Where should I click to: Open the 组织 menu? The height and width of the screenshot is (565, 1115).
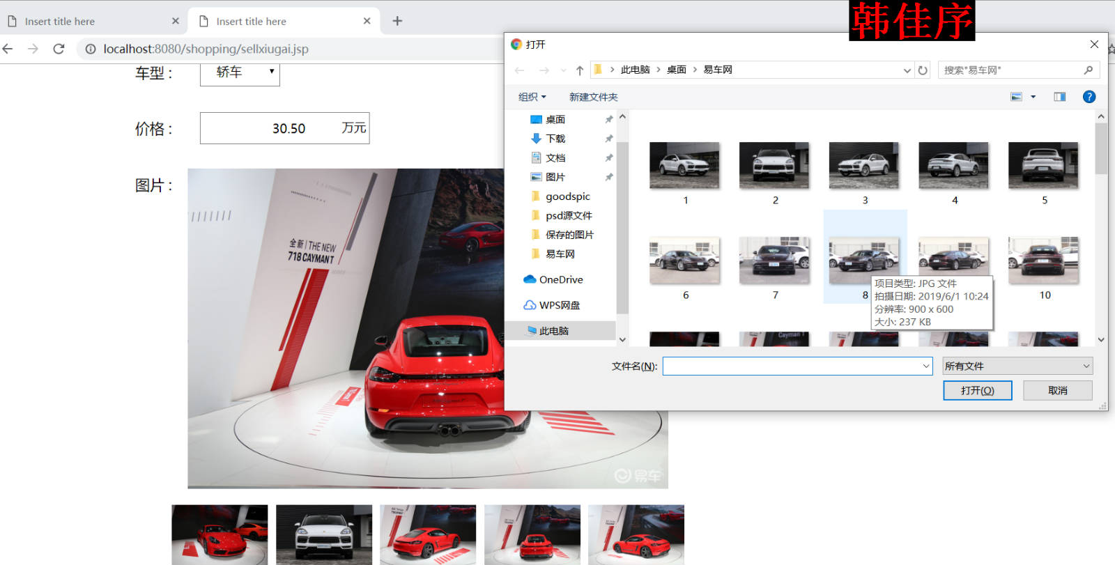pos(532,97)
